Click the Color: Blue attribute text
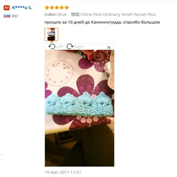Screen dimensions: 177x177 click(56, 15)
